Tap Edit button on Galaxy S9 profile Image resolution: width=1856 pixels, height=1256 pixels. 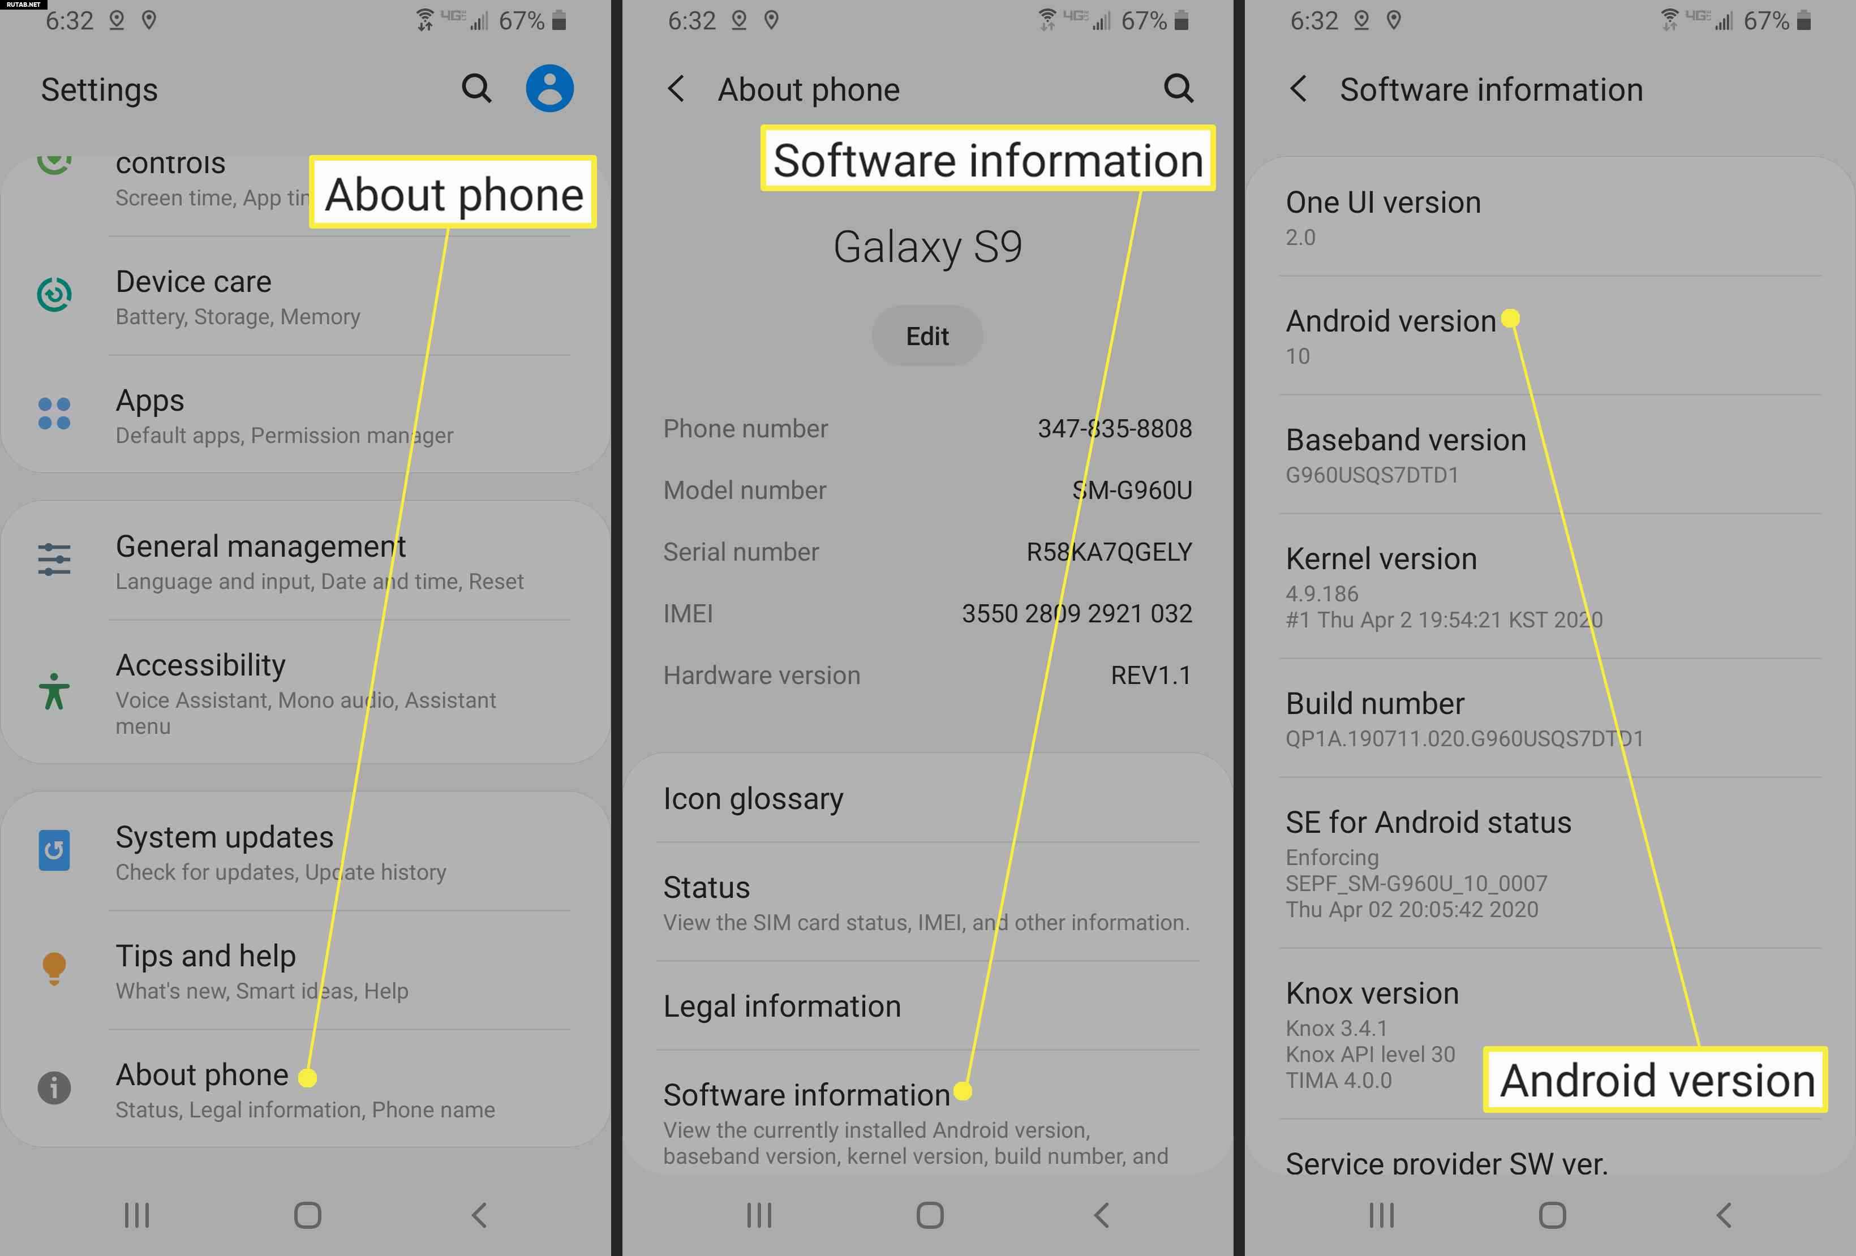928,335
